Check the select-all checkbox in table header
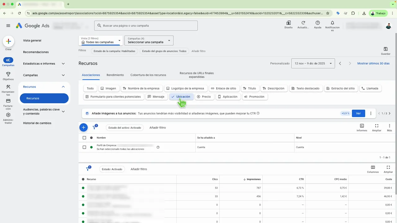 [x=84, y=138]
